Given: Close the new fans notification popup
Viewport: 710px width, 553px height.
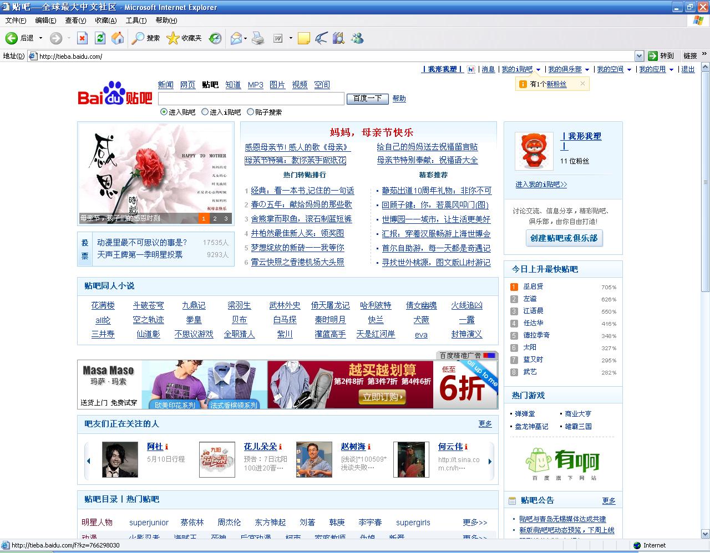Looking at the screenshot, I should pyautogui.click(x=582, y=84).
